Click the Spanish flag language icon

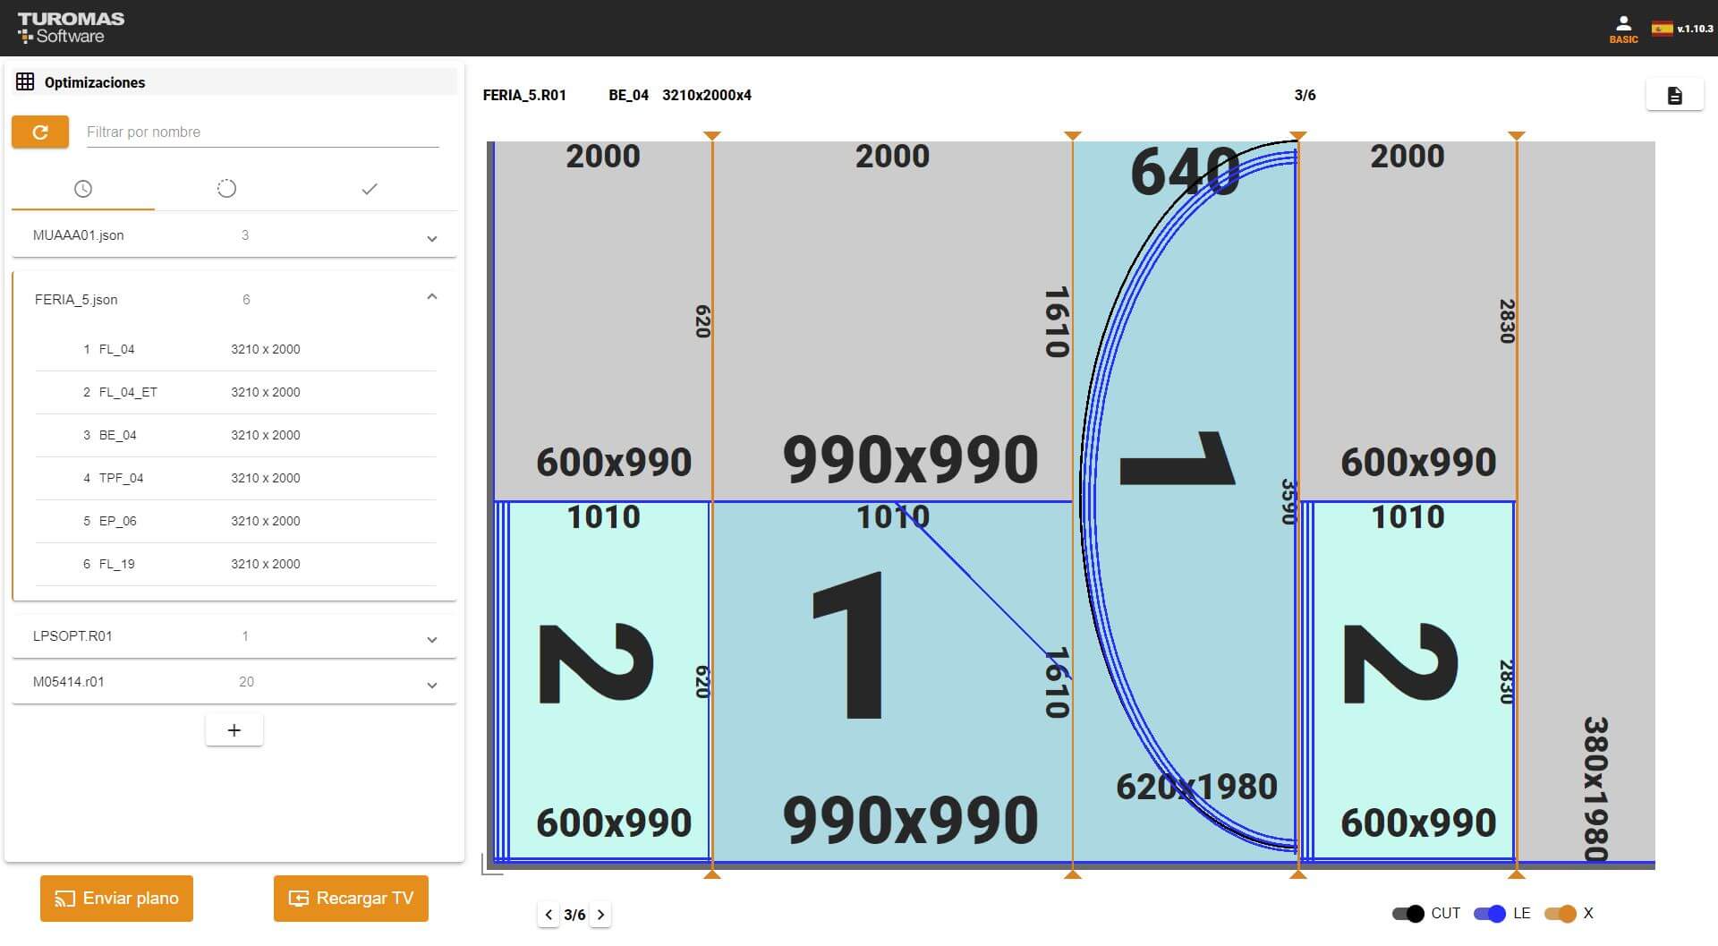click(1663, 29)
